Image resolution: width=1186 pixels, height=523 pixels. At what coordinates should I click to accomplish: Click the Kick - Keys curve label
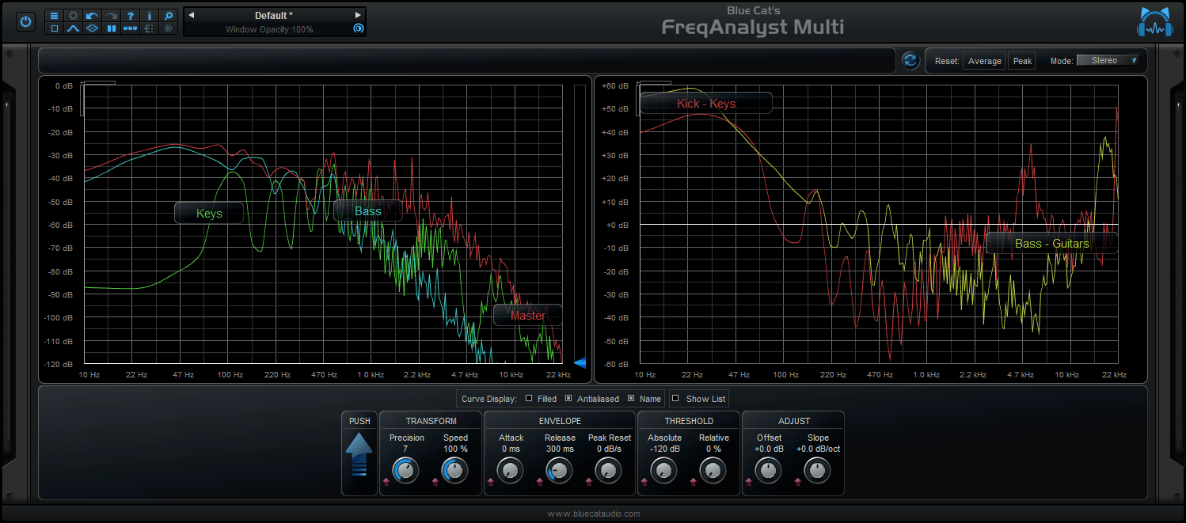[x=705, y=103]
